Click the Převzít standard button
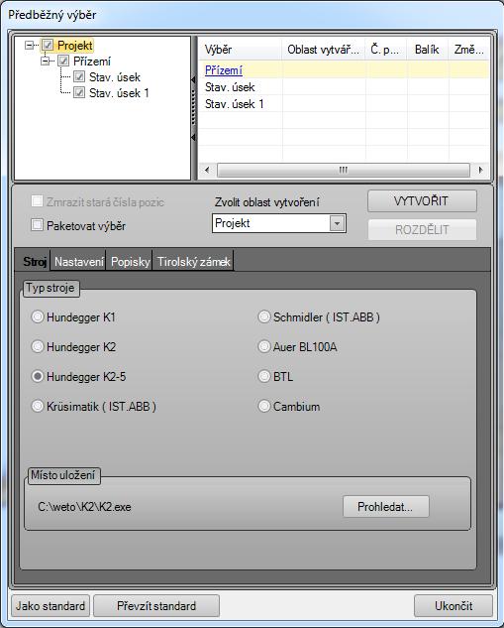Image resolution: width=504 pixels, height=628 pixels. [x=156, y=605]
